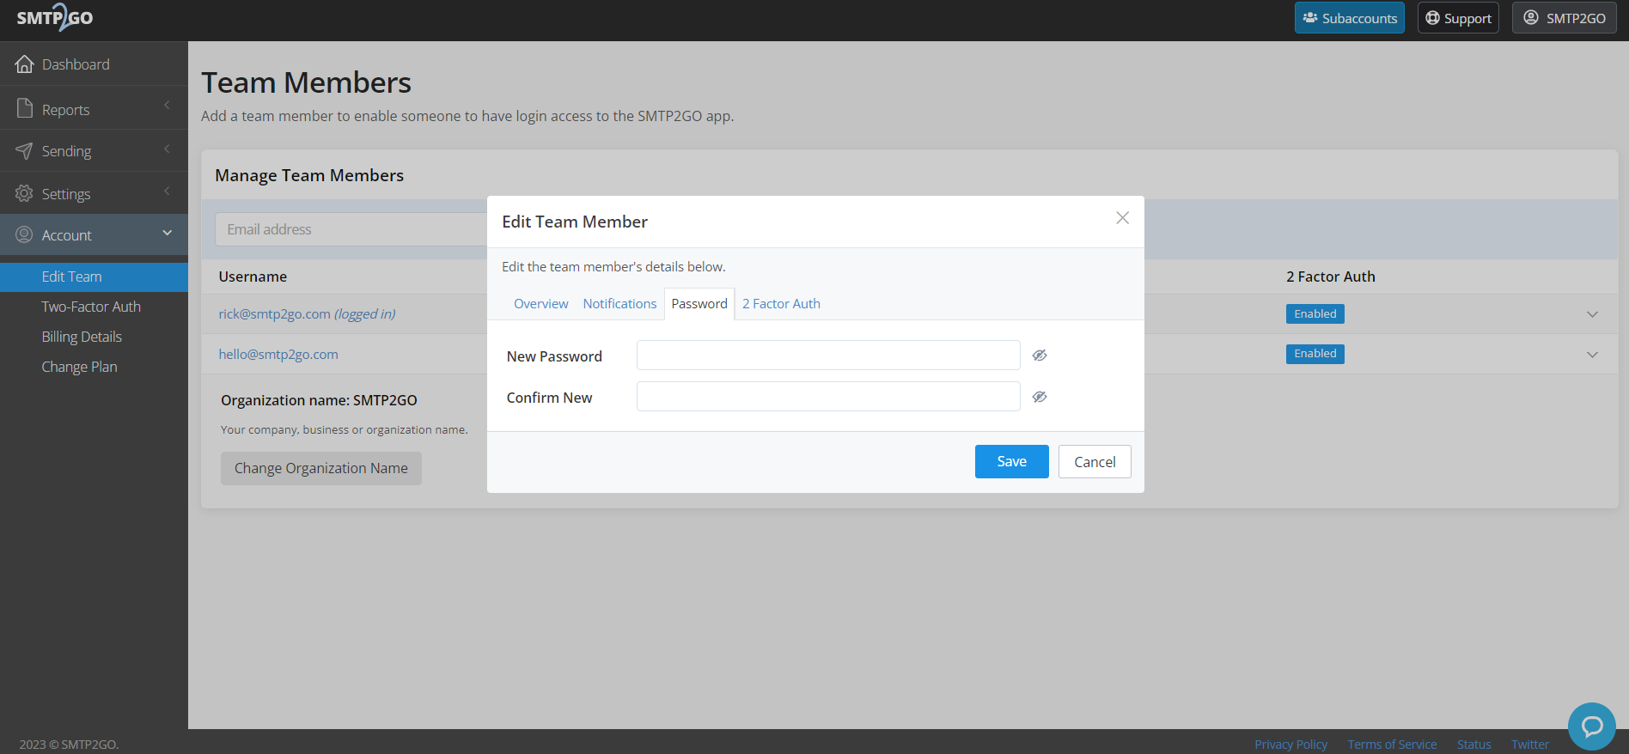1629x754 pixels.
Task: Click Enabled badge for rick@smtp2go.com
Action: point(1315,314)
